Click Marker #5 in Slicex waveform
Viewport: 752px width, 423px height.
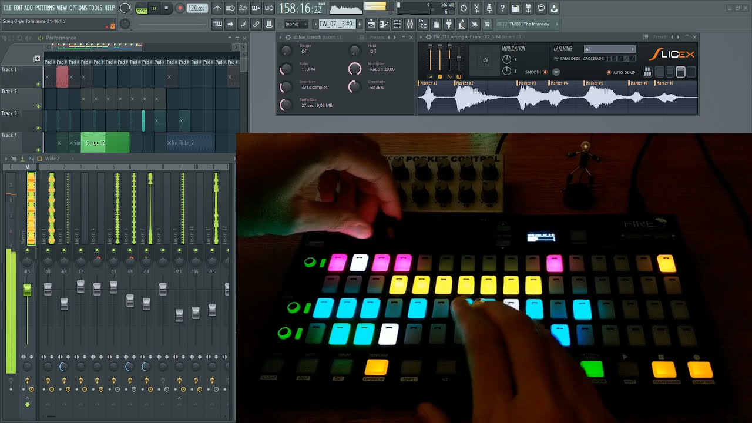(x=594, y=83)
